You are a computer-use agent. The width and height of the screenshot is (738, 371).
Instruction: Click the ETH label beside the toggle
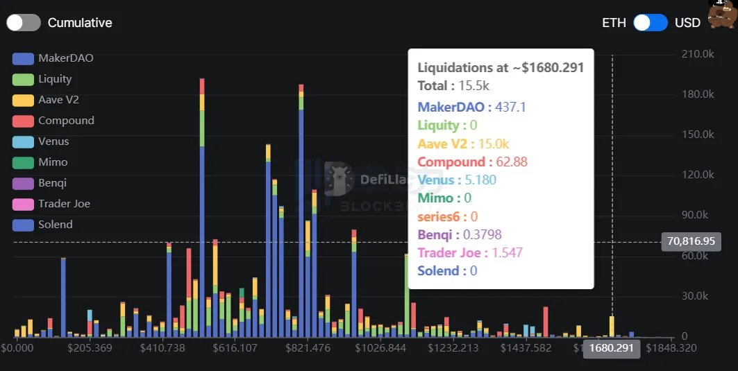(x=614, y=23)
